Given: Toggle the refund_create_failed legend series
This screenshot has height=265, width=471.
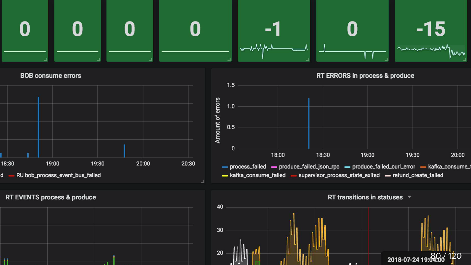Looking at the screenshot, I should tap(418, 175).
